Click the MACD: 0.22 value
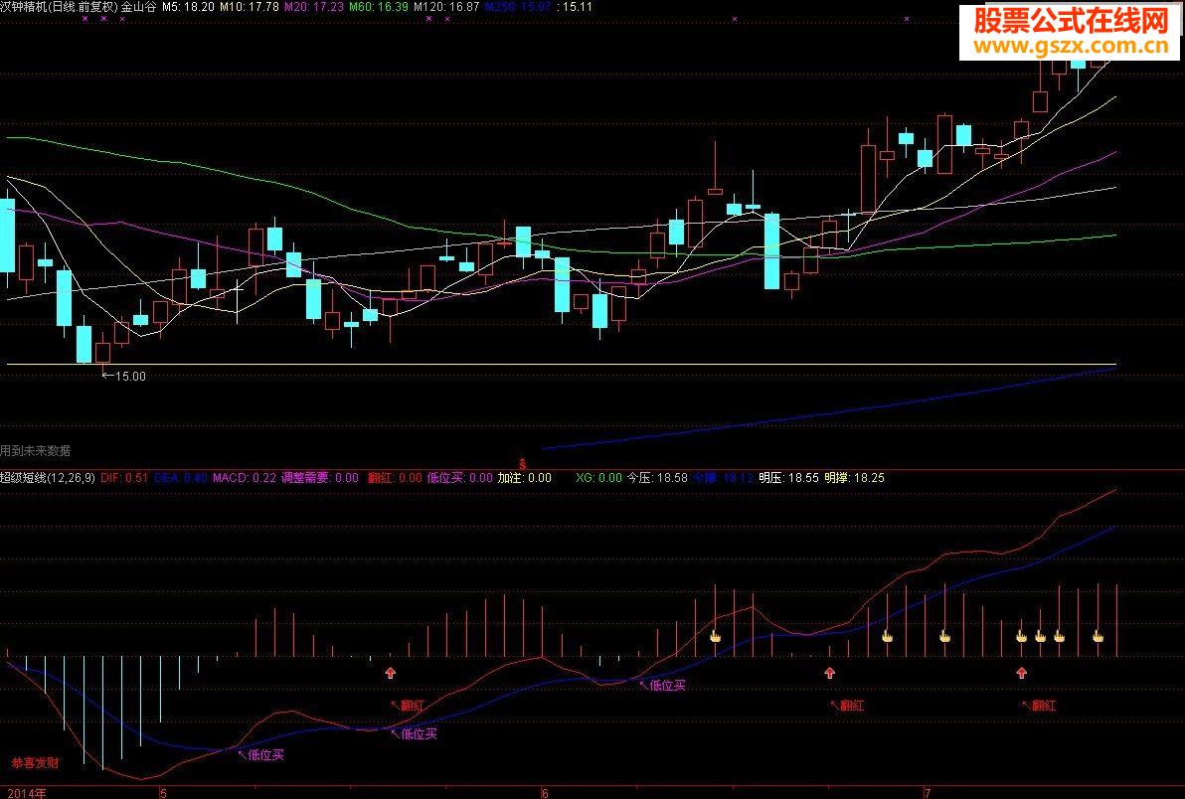Screen dimensions: 1185x799 [x=245, y=478]
